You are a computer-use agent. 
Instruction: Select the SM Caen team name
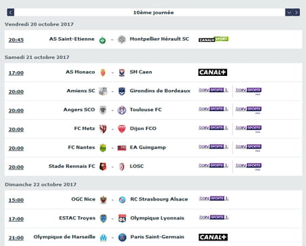pos(141,72)
